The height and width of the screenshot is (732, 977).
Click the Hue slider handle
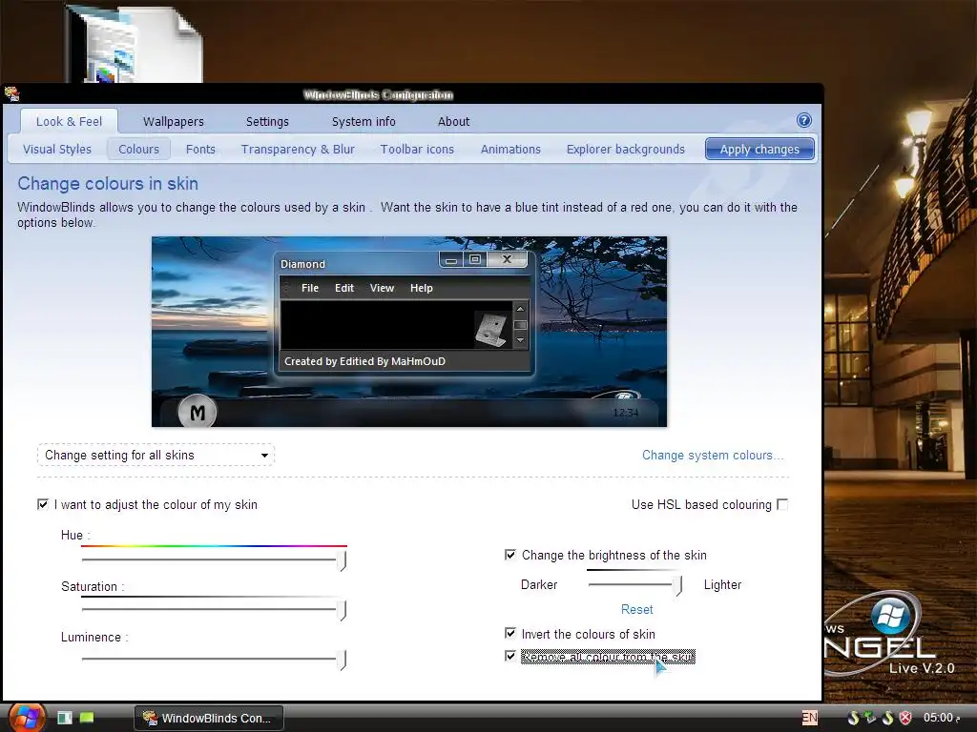coord(342,560)
